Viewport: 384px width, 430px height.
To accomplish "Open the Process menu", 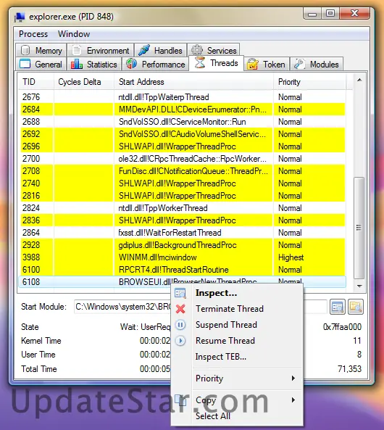I will [x=33, y=34].
